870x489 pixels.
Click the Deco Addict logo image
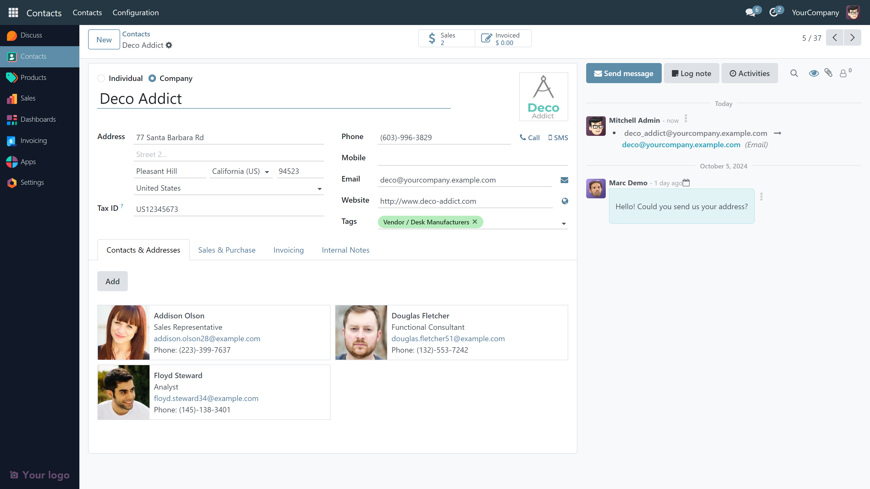(x=543, y=97)
